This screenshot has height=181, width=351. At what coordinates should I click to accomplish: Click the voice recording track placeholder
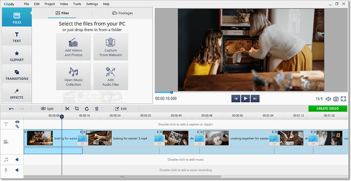[x=186, y=170]
